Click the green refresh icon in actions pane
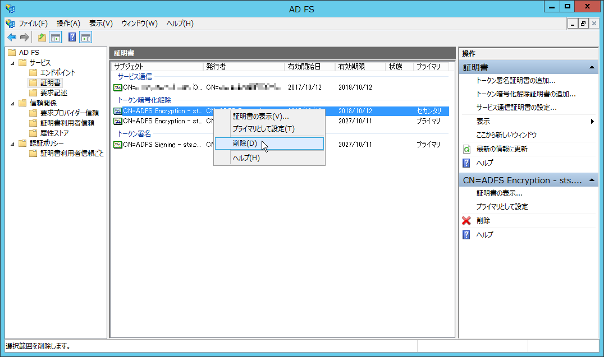The height and width of the screenshot is (357, 604). 466,149
